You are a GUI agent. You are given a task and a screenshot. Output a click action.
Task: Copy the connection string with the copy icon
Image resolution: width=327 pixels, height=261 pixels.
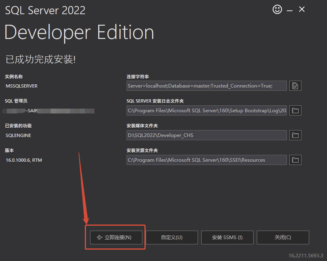(x=295, y=86)
